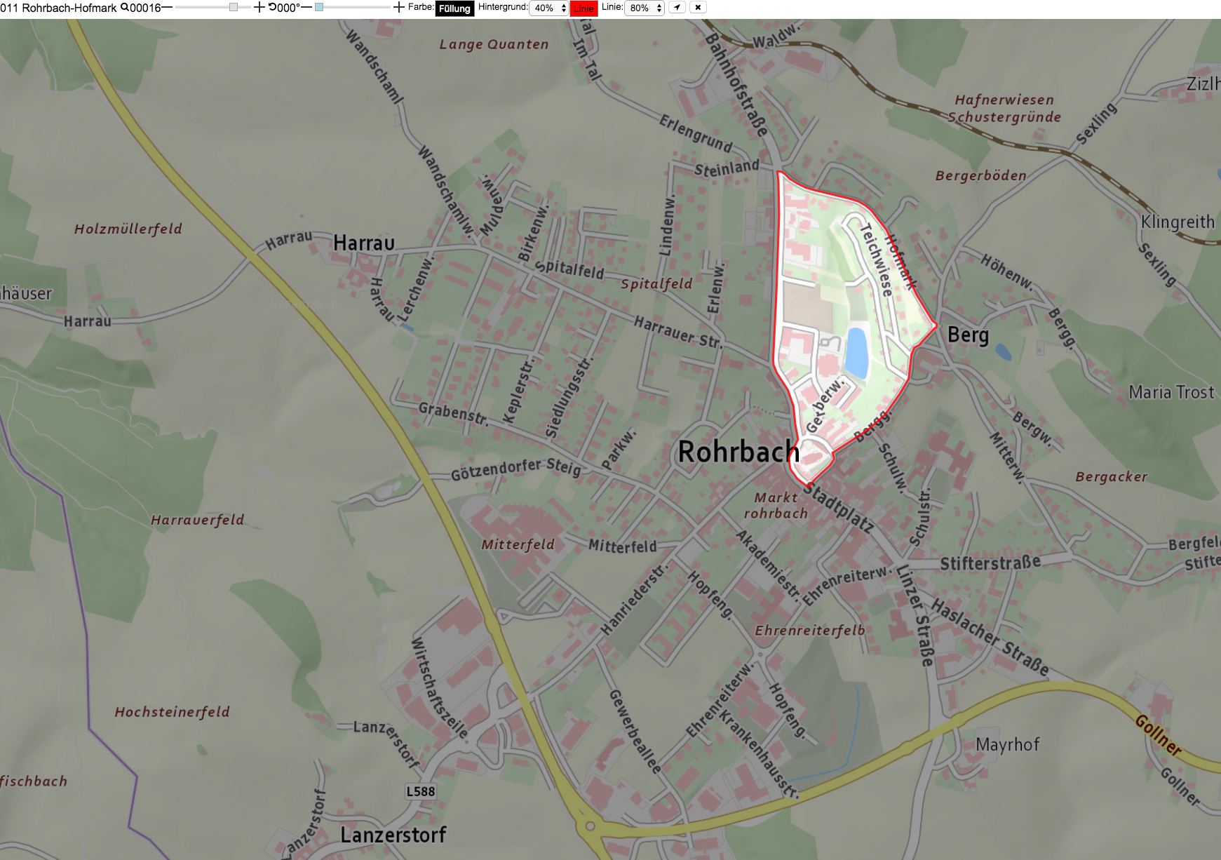Click the Harrau village label

pyautogui.click(x=364, y=243)
